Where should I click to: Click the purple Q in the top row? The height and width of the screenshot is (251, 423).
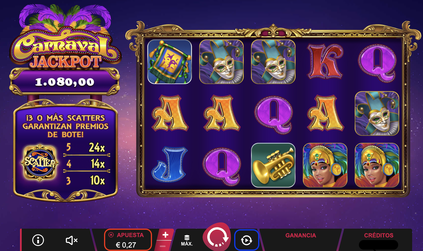point(377,63)
